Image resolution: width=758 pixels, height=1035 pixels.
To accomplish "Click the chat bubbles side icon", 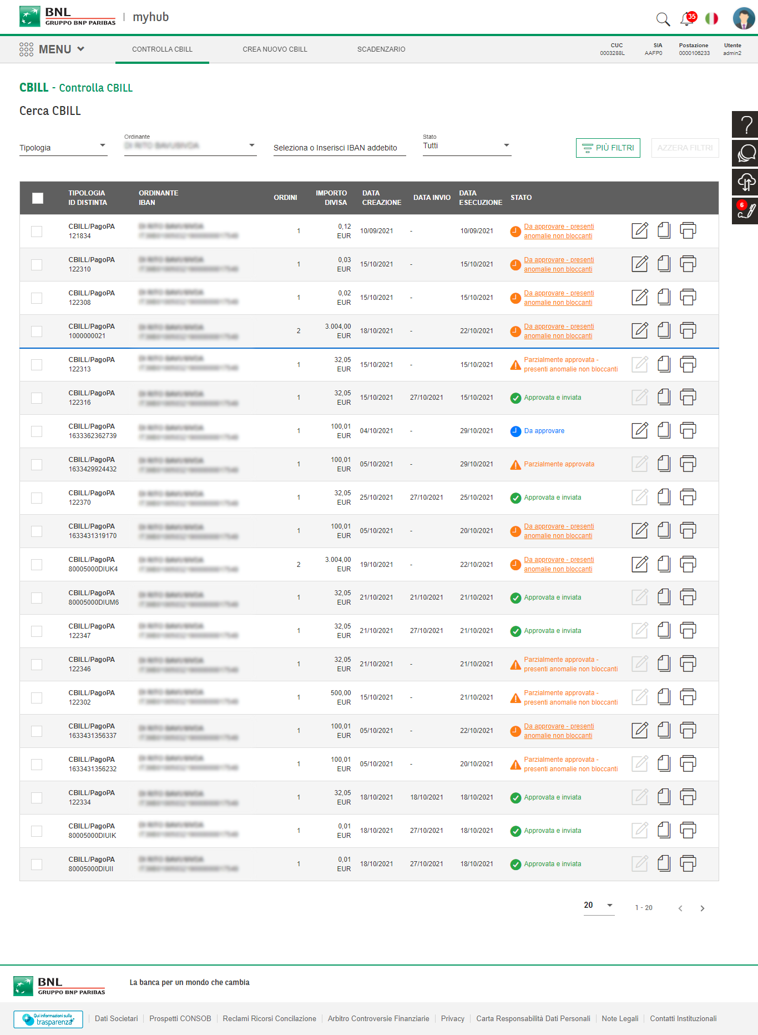I will coord(745,153).
